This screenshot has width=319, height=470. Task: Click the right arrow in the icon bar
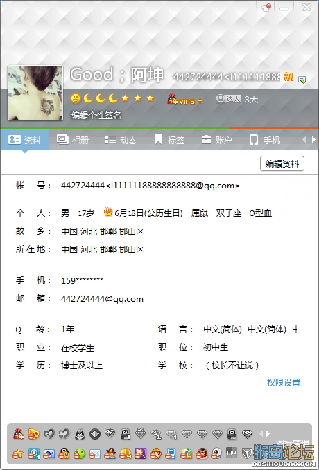(268, 433)
